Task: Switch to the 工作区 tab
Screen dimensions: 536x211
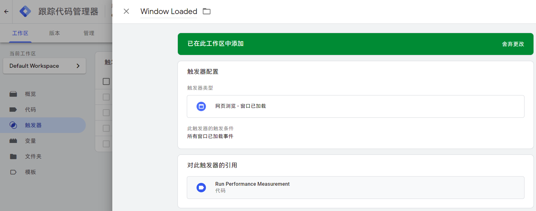Action: (20, 33)
